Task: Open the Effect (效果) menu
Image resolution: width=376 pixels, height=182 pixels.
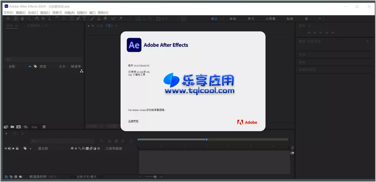Action: [x=57, y=13]
